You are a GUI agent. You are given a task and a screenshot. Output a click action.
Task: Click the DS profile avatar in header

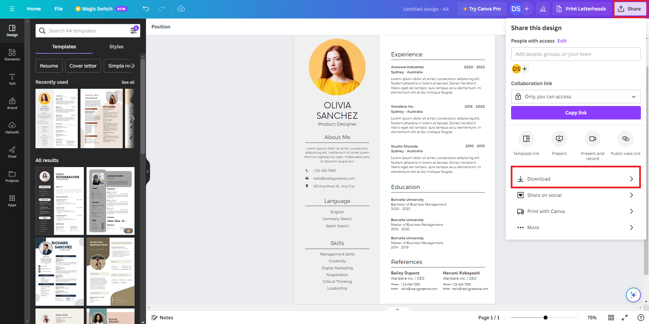coord(516,9)
